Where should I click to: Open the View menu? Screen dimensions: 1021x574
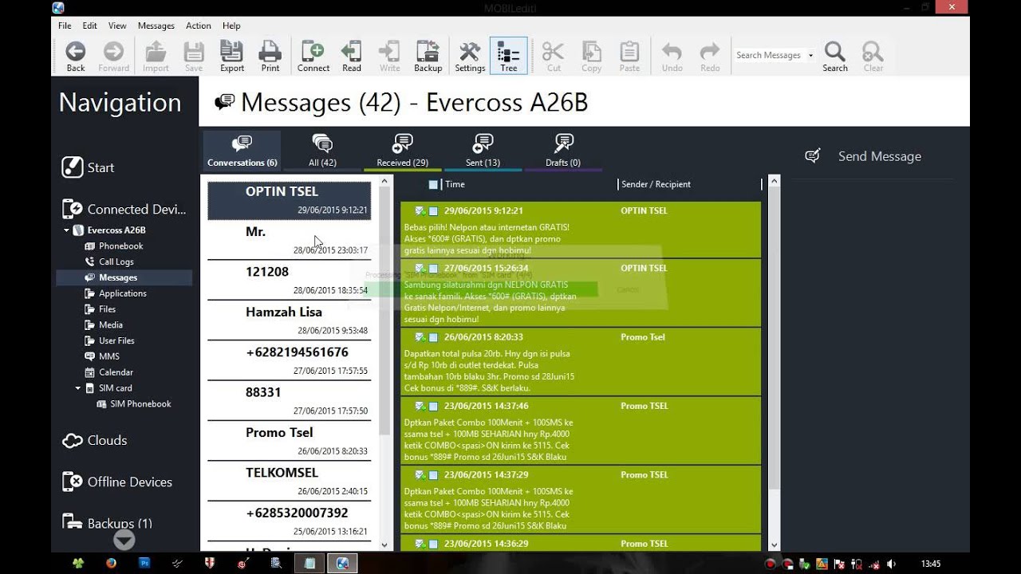tap(117, 26)
